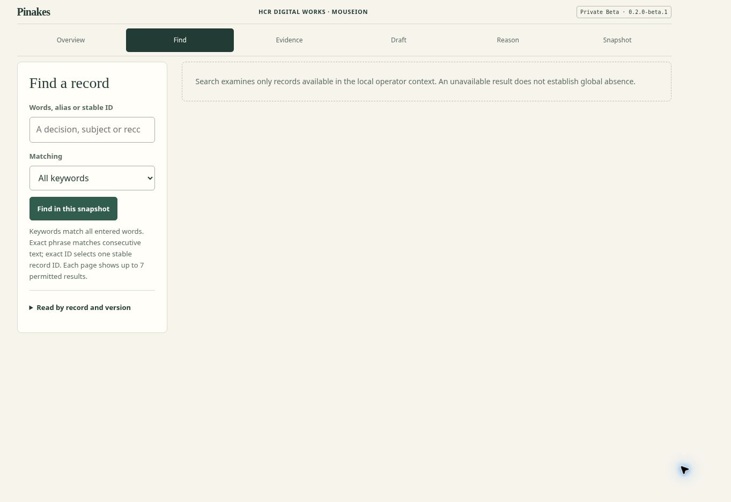The height and width of the screenshot is (502, 731).
Task: Click the Private Beta version badge
Action: [x=624, y=12]
